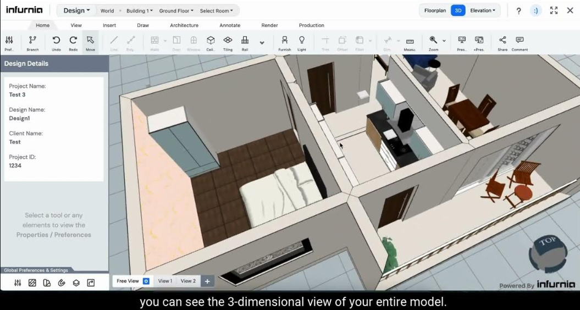Click the Branch tool icon
The width and height of the screenshot is (580, 310).
pos(32,43)
